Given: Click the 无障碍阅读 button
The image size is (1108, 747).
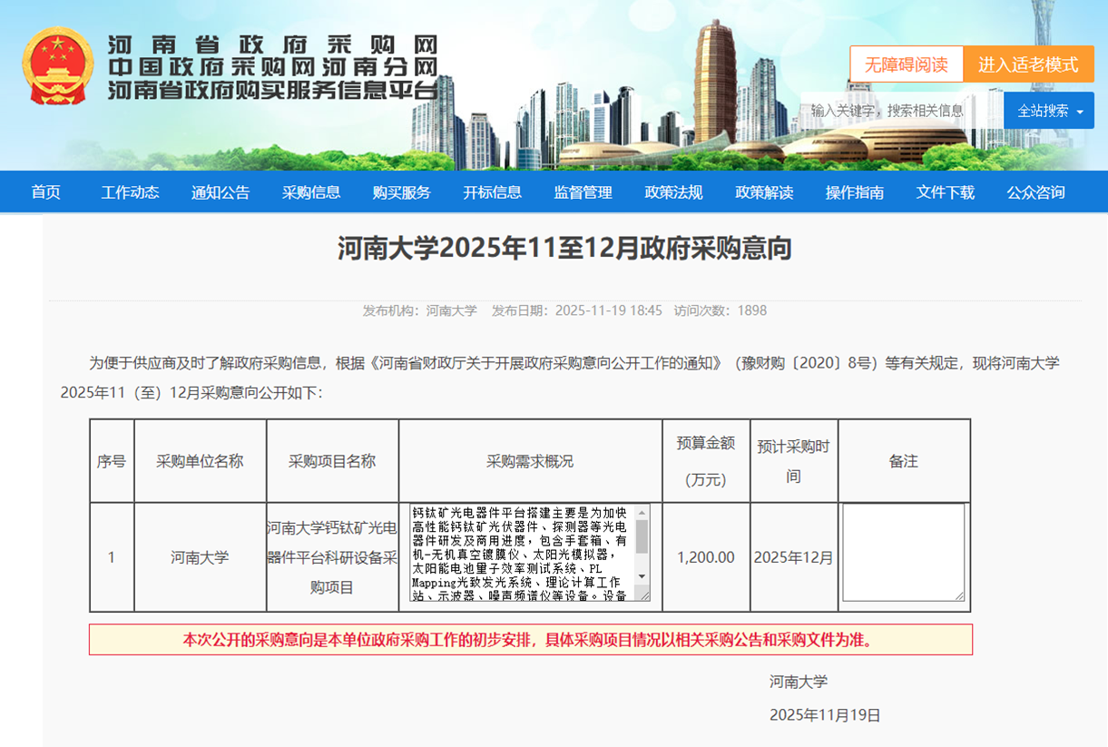Looking at the screenshot, I should point(906,64).
